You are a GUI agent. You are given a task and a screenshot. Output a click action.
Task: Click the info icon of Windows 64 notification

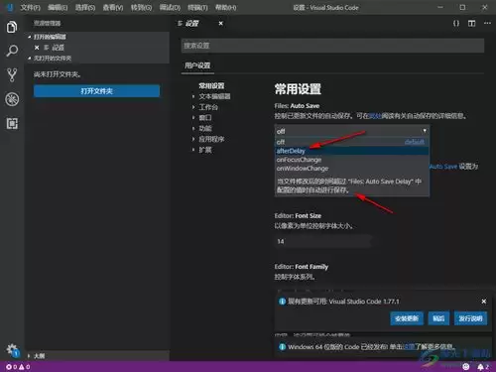coord(282,347)
